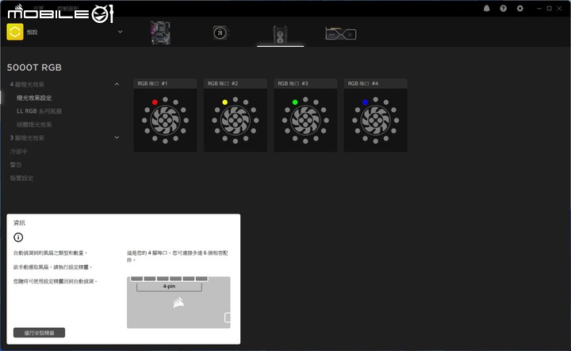Select 燈光效果設定 in the sidebar
Viewport: 571px width, 351px height.
34,98
